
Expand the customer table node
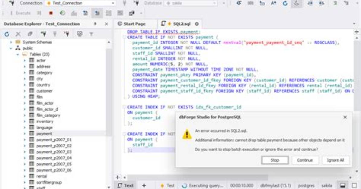[25, 91]
